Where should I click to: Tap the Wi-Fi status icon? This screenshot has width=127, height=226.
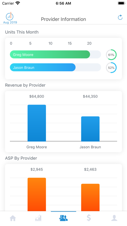click(18, 3)
